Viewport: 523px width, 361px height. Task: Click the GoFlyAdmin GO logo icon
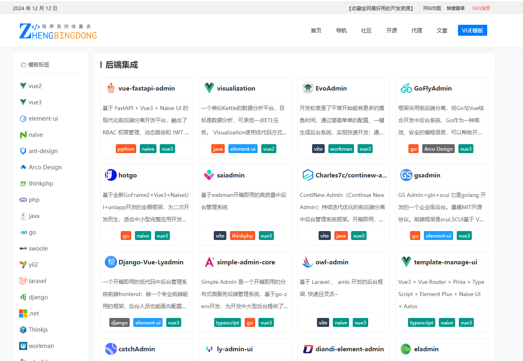pyautogui.click(x=406, y=88)
